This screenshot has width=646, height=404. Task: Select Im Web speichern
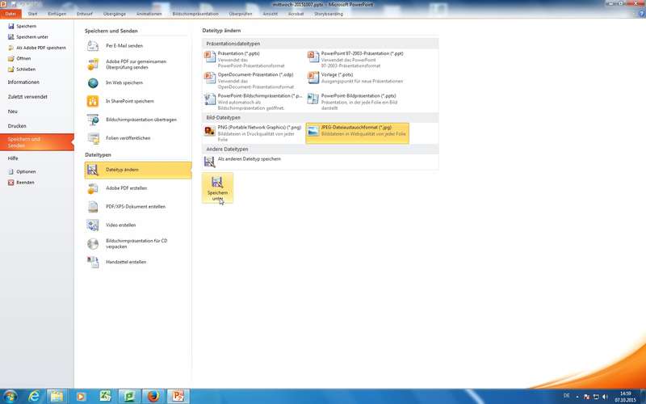137,83
